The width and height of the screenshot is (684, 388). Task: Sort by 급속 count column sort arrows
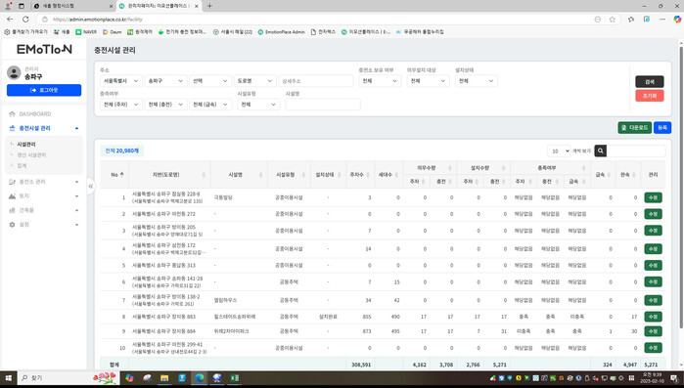(610, 175)
